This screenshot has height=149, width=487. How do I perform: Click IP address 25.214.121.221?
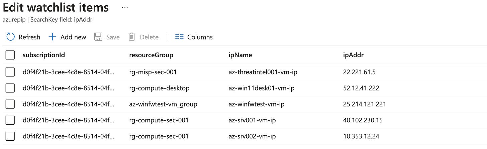[x=365, y=104]
